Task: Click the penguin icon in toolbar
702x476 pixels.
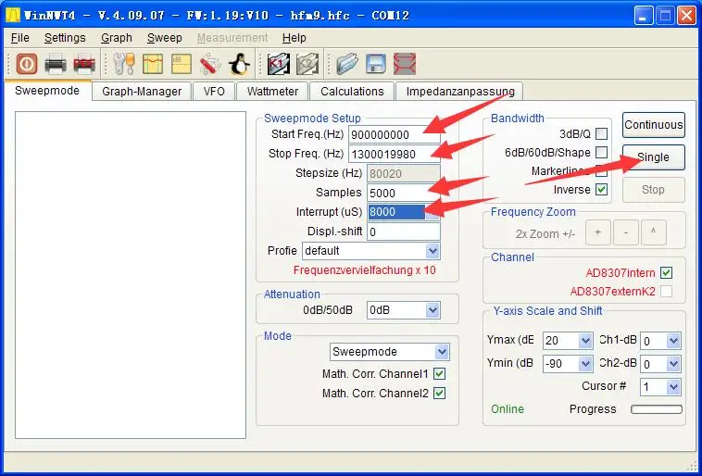Action: tap(240, 64)
